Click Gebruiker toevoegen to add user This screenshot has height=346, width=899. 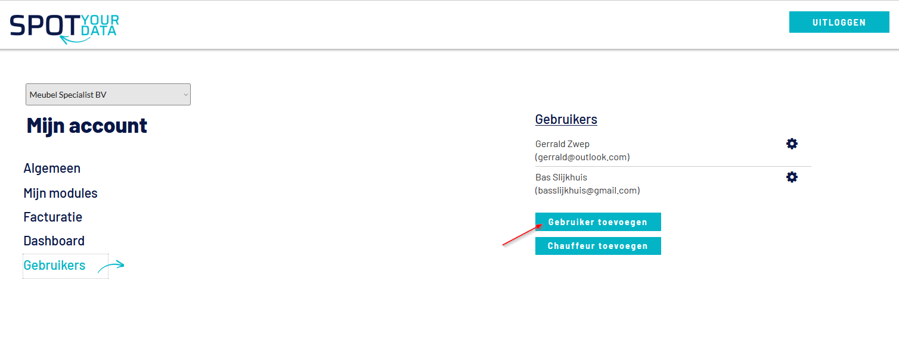(x=598, y=222)
